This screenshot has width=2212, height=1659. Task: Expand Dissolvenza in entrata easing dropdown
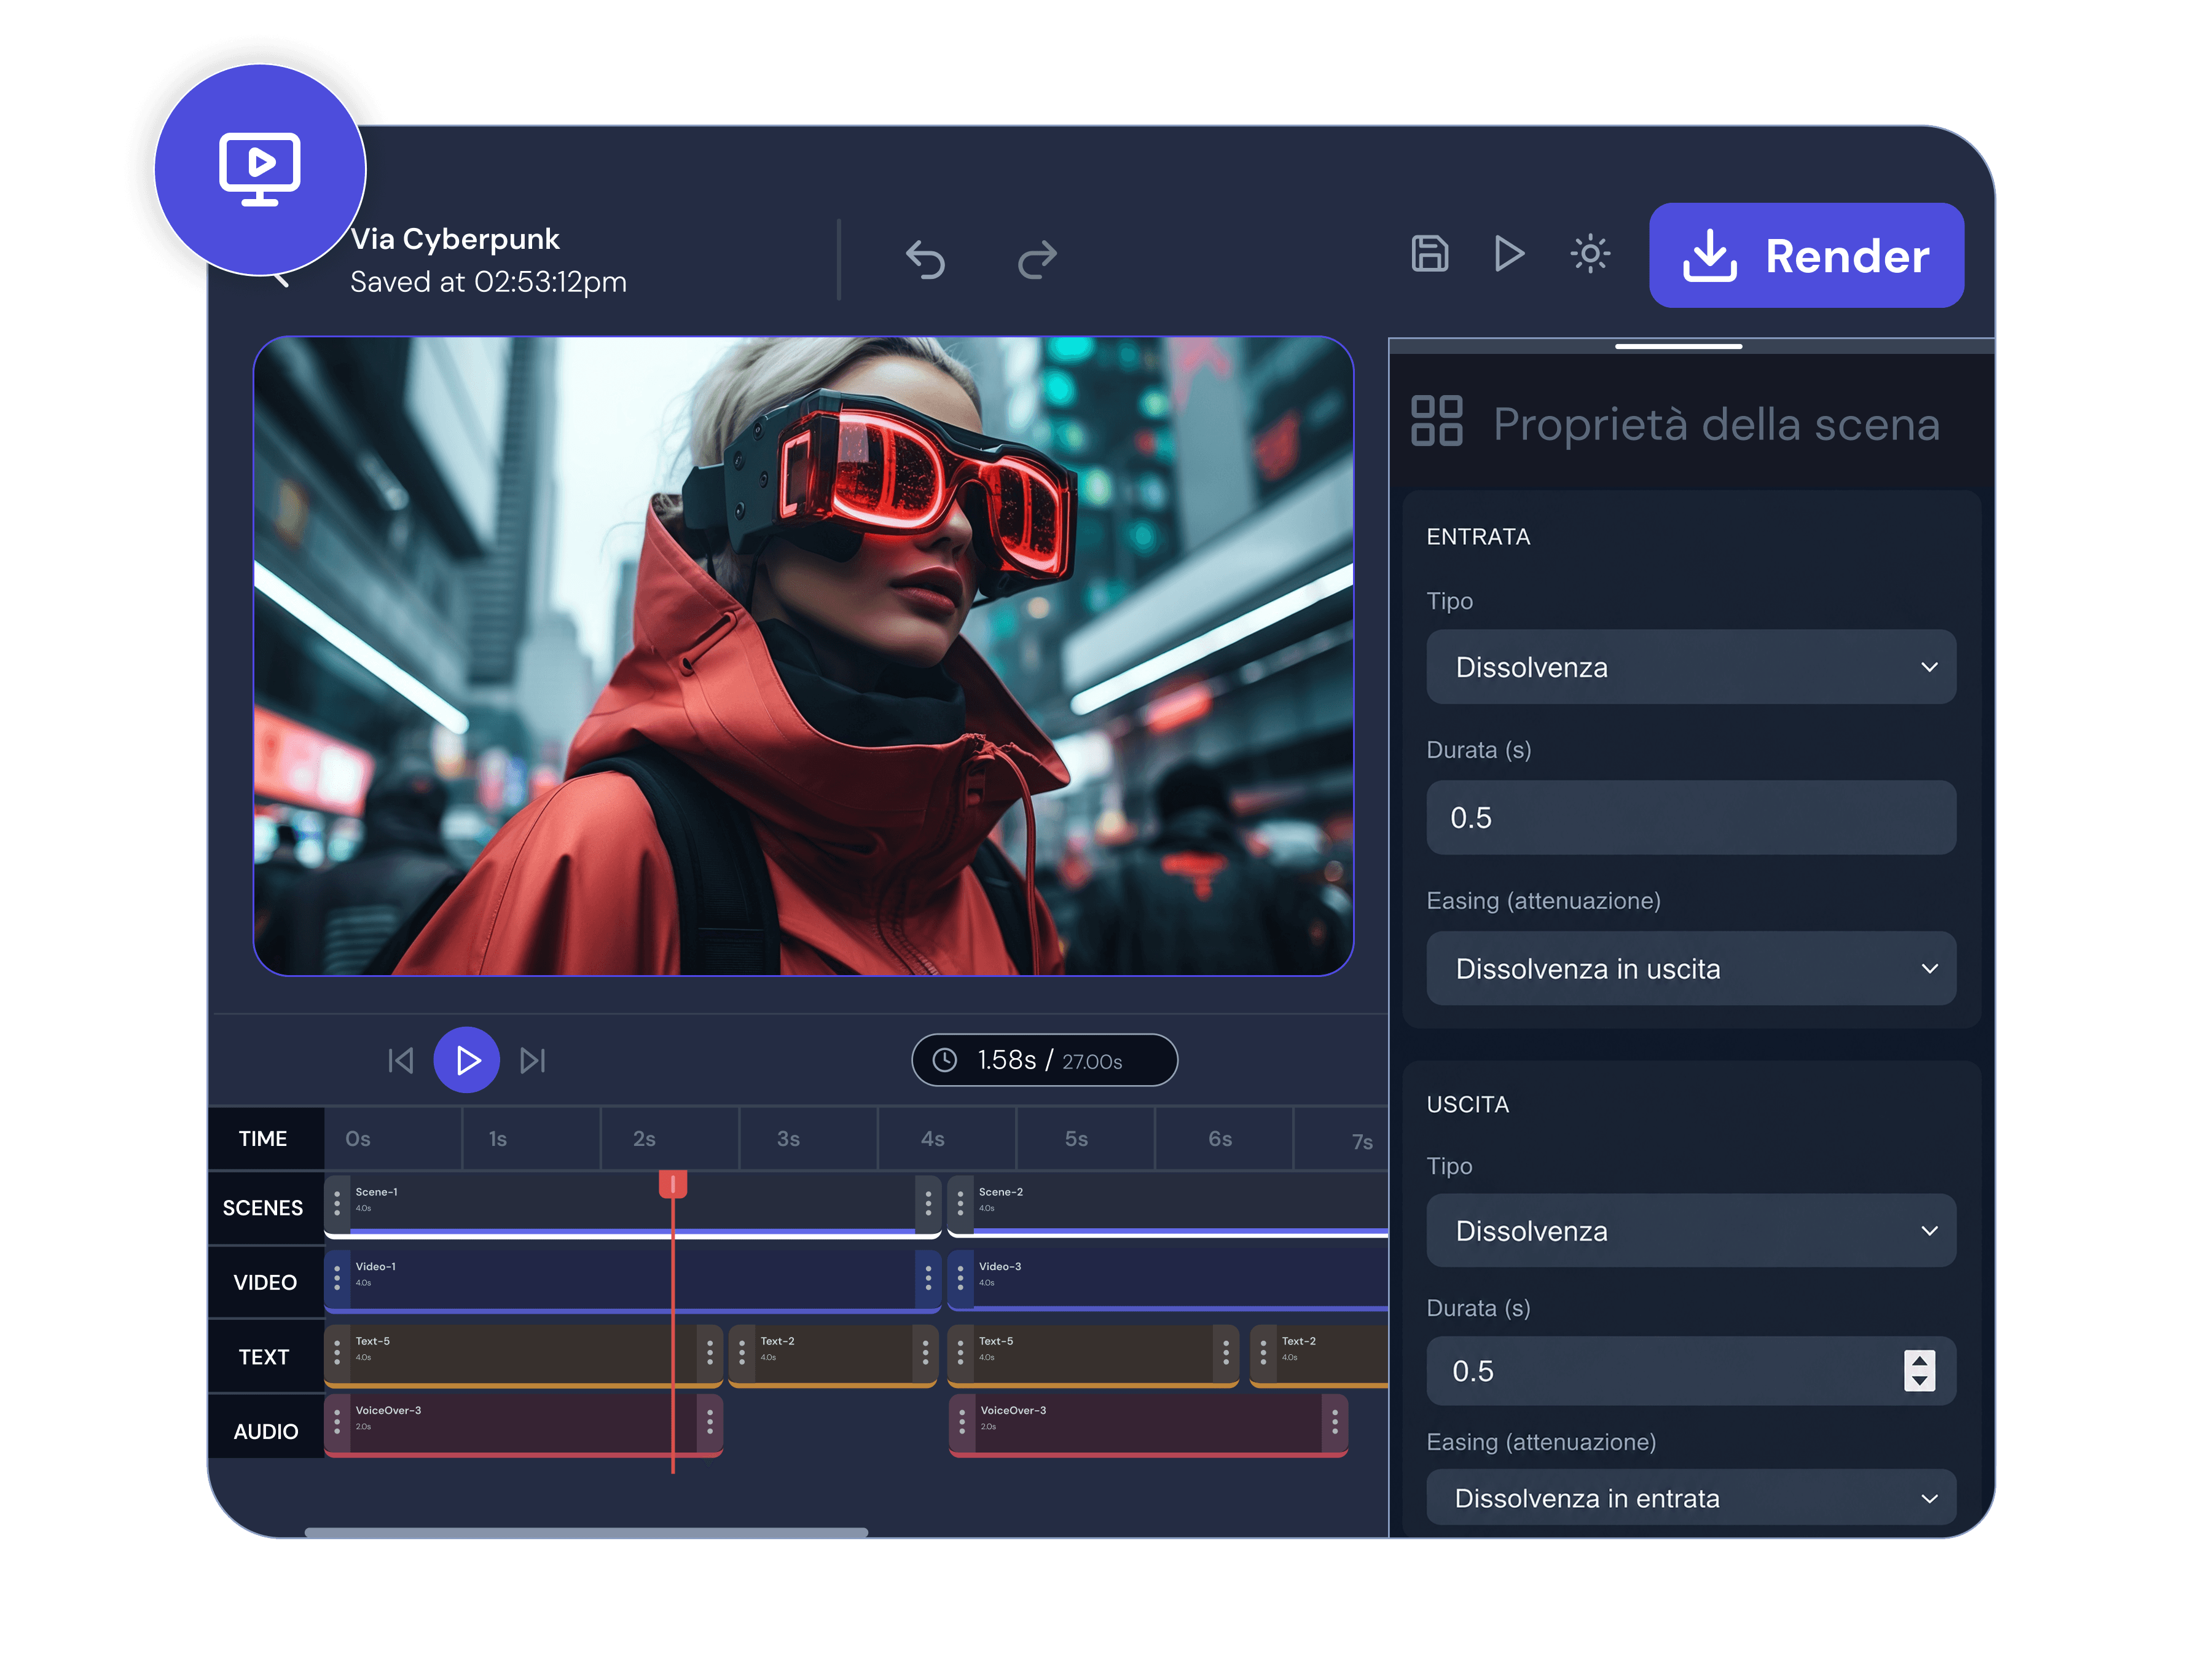coord(1691,1498)
